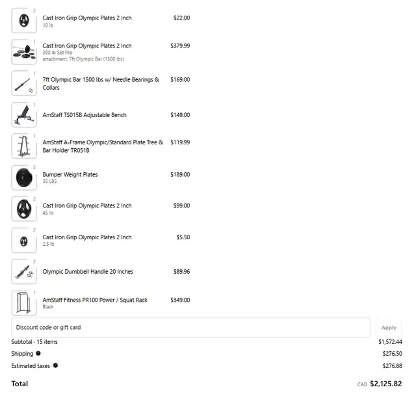Viewport: 416px width, 396px height.
Task: Click the Bumper Weight Plates item name
Action: coord(70,174)
